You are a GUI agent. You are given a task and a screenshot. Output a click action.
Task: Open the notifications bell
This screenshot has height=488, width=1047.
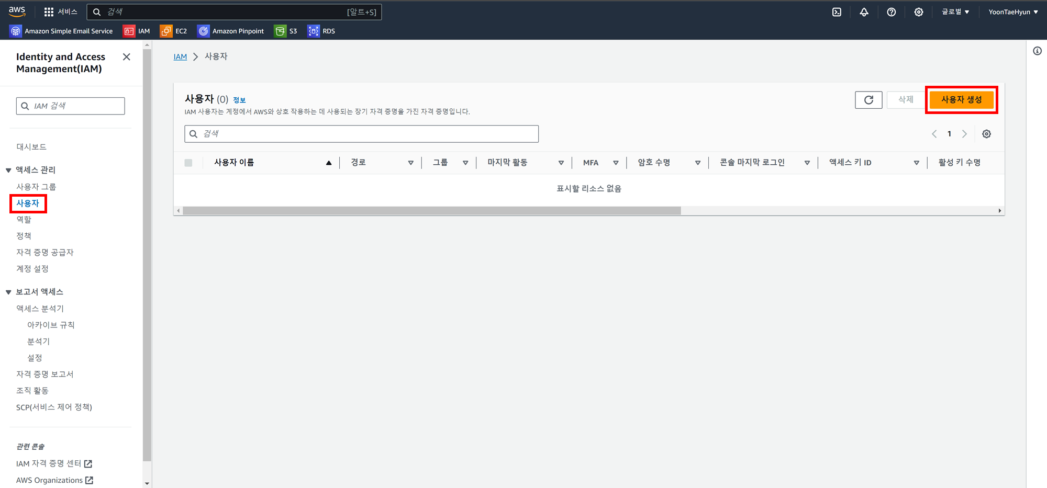(x=864, y=12)
